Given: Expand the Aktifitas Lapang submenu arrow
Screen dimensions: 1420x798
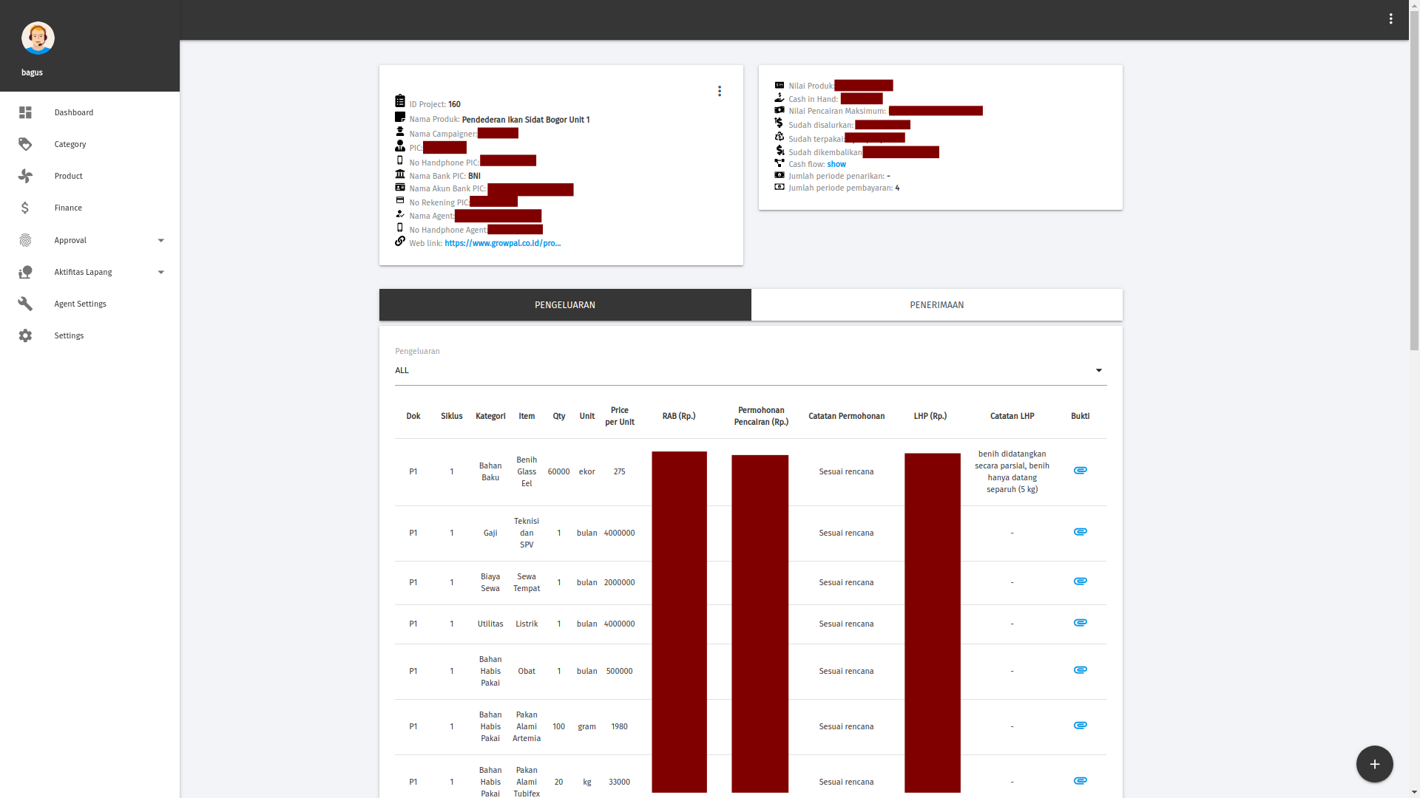Looking at the screenshot, I should (x=160, y=272).
